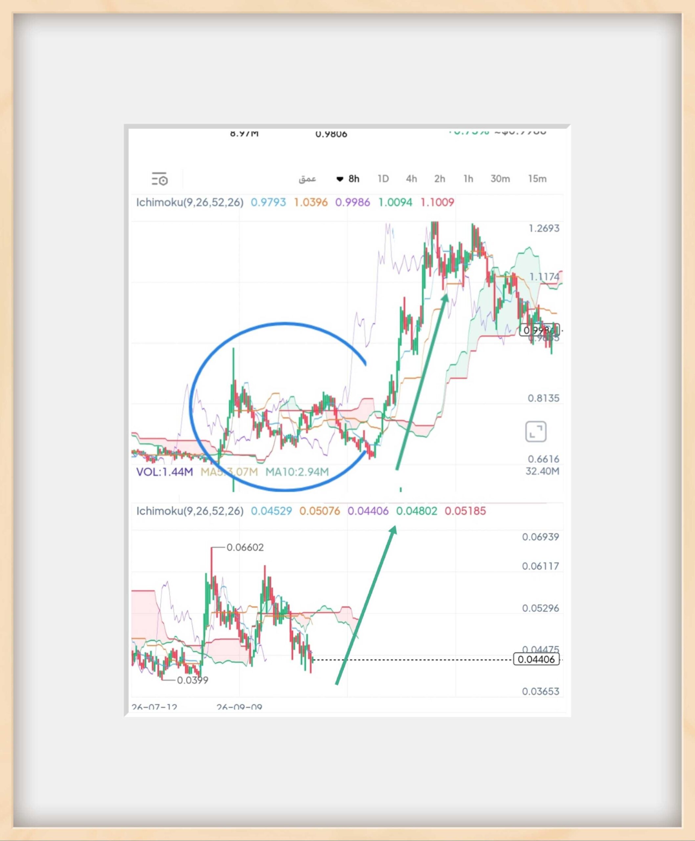Click the MA10:2.94M volume average label

(297, 472)
